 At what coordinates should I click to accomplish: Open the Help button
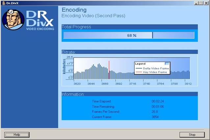click(x=17, y=135)
